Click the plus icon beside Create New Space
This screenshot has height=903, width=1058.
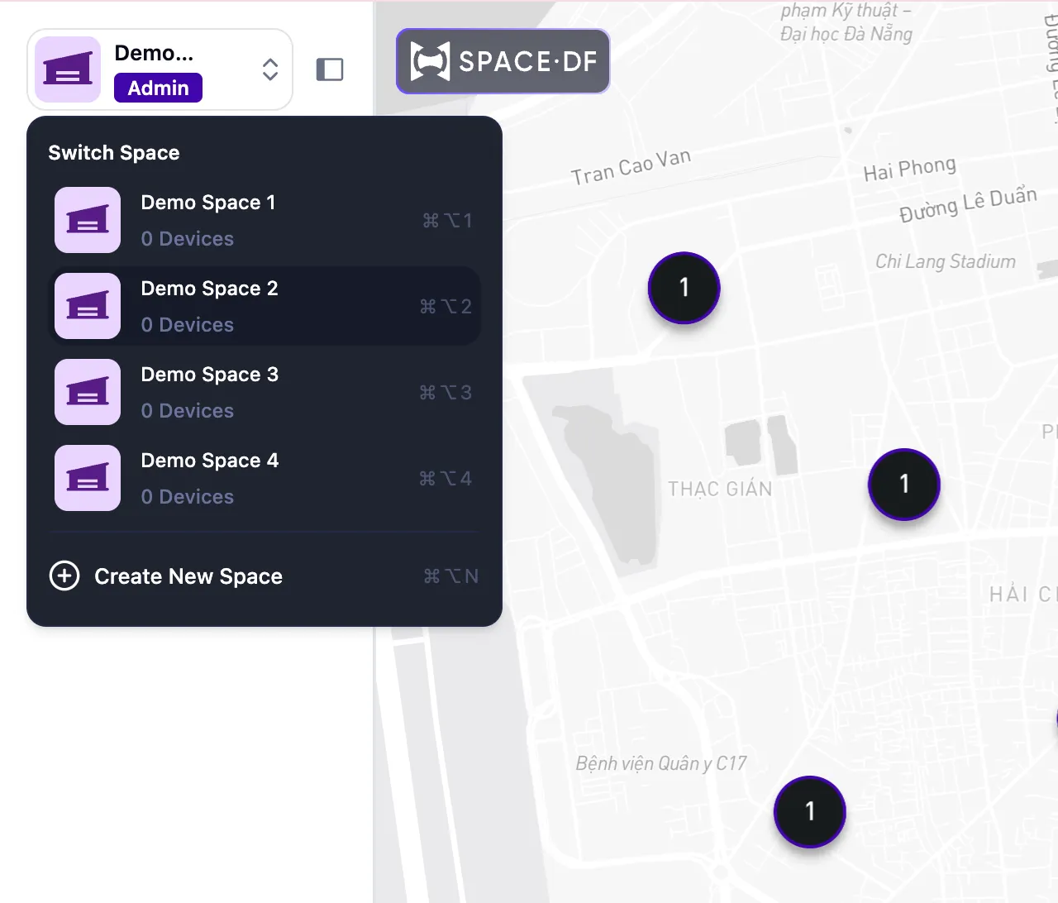pos(64,576)
